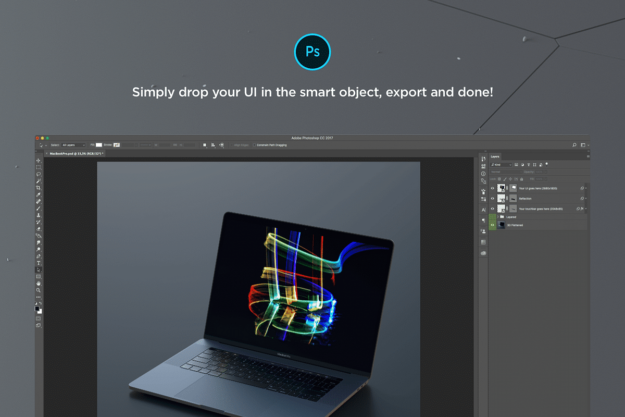Toggle Quick Mask mode icon
The width and height of the screenshot is (625, 417).
tap(38, 318)
